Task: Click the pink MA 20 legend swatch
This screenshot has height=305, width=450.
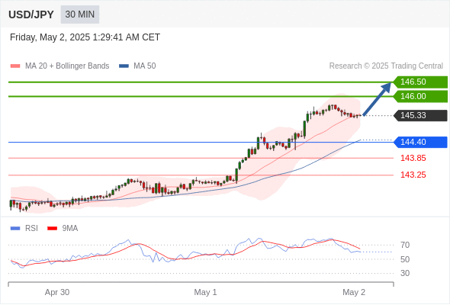Action: 15,66
